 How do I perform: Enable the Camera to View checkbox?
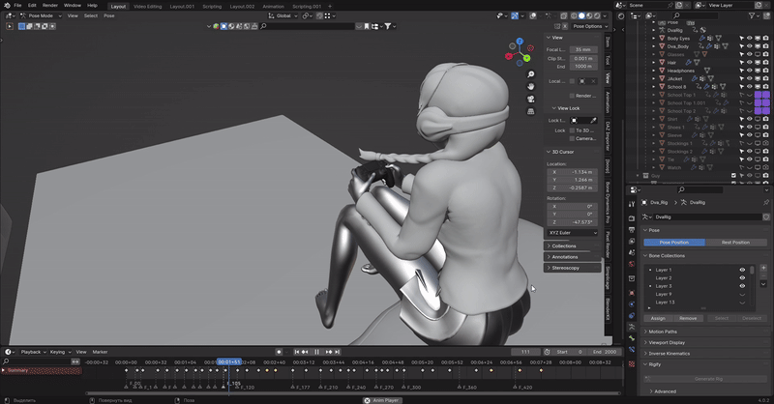point(572,138)
